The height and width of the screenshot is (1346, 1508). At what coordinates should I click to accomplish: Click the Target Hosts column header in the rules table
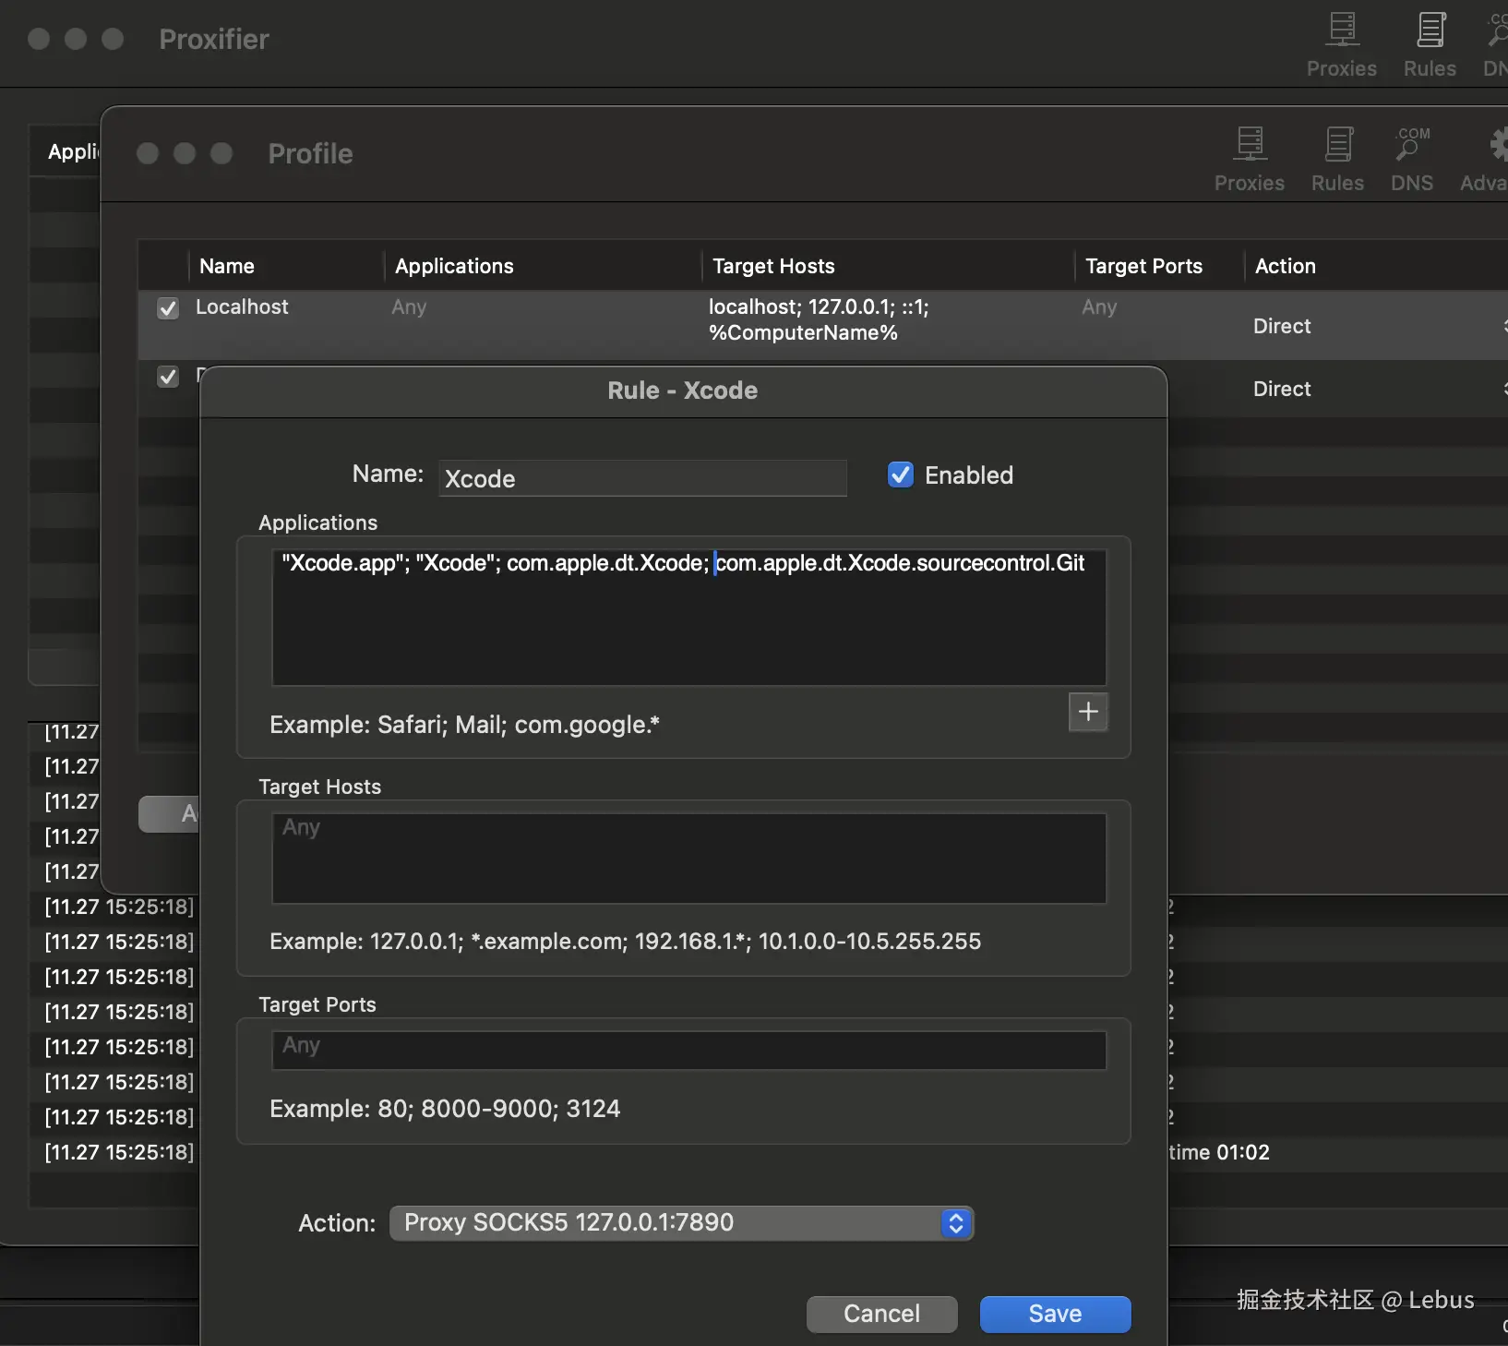click(773, 266)
